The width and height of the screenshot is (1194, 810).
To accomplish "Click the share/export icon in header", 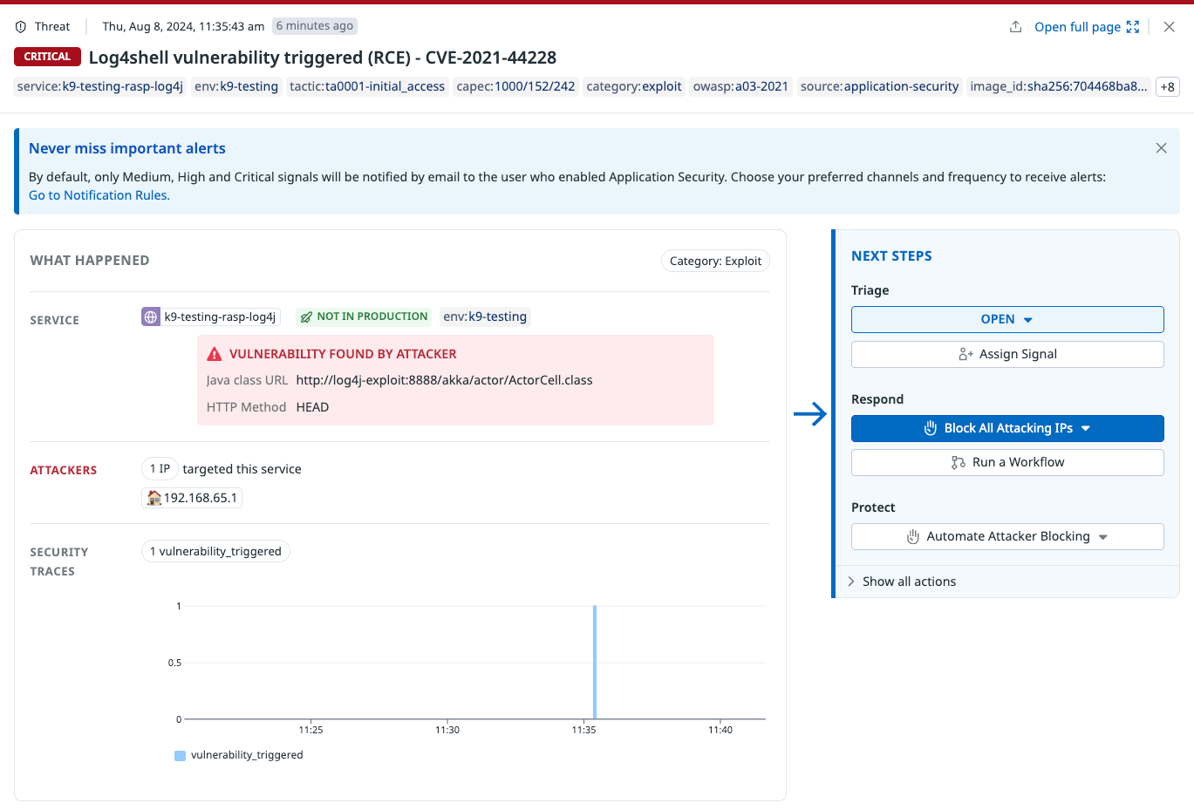I will pos(1015,27).
